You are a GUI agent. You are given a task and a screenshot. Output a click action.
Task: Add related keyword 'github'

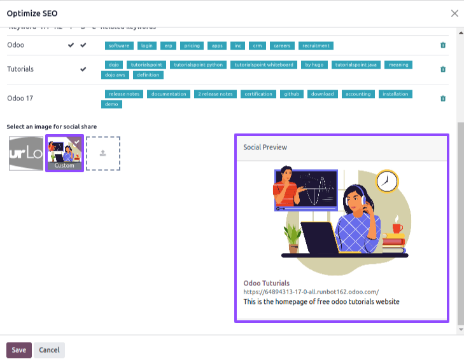tap(292, 94)
